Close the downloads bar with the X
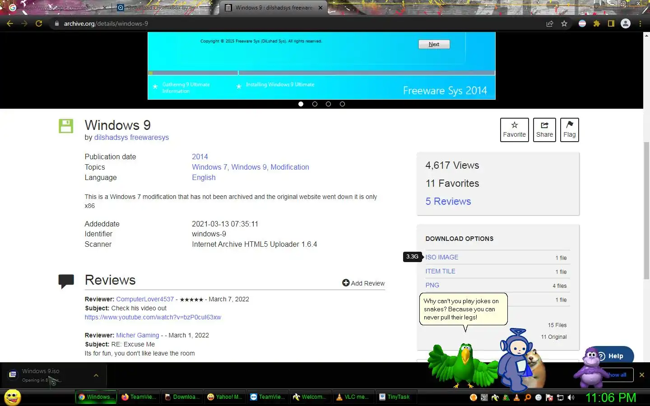Image resolution: width=650 pixels, height=406 pixels. [x=641, y=375]
